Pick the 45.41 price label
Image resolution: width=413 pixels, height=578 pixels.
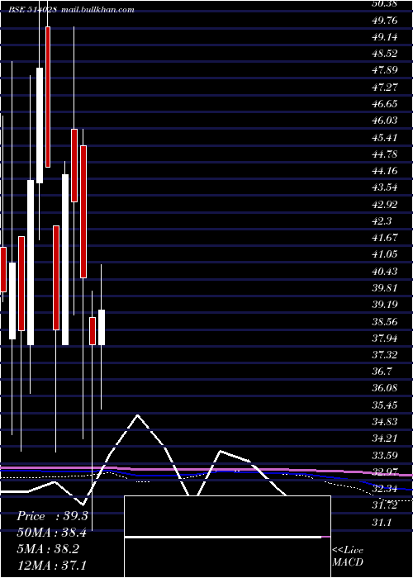[385, 138]
